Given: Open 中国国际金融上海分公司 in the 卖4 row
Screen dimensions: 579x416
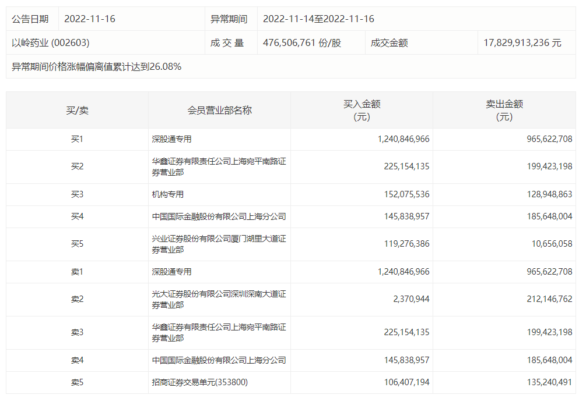Looking at the screenshot, I should [219, 360].
